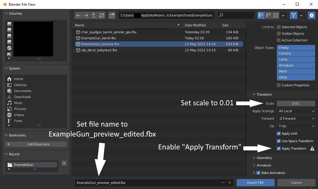This screenshot has width=318, height=189.
Task: Click the search magnifier field
Action: click(x=236, y=15)
